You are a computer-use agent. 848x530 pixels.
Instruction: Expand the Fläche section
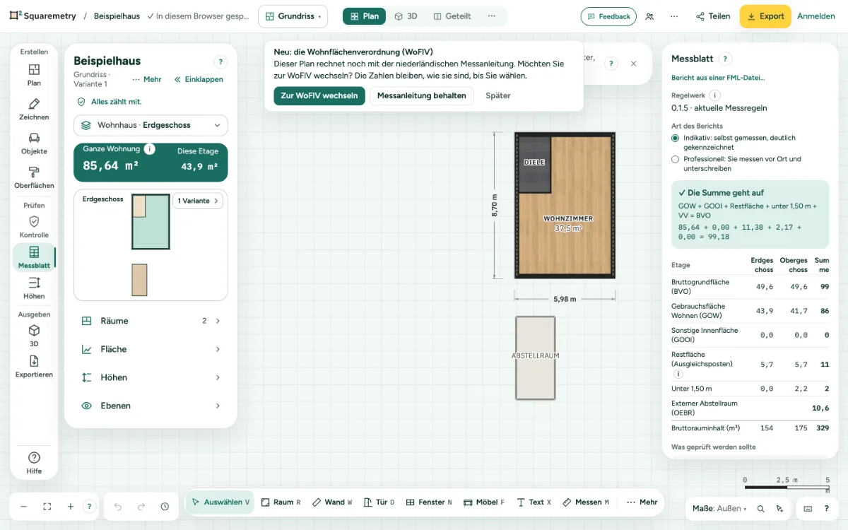[x=151, y=349]
